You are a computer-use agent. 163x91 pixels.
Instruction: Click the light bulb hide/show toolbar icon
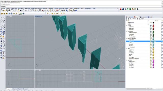click(x=52, y=10)
